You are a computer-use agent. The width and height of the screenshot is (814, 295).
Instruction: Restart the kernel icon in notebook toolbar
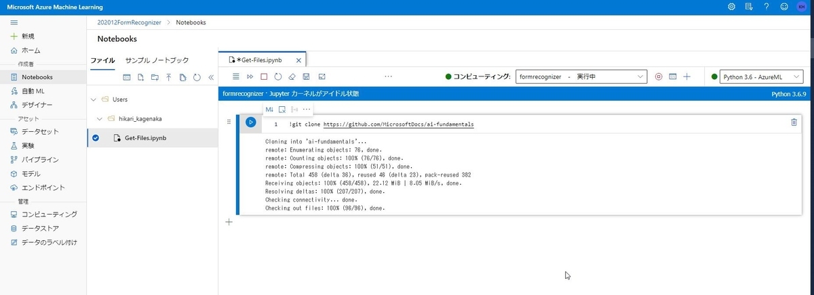(278, 76)
